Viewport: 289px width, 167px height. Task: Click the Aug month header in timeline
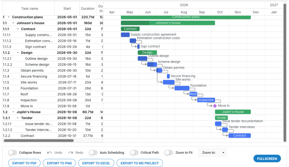(x=184, y=12)
